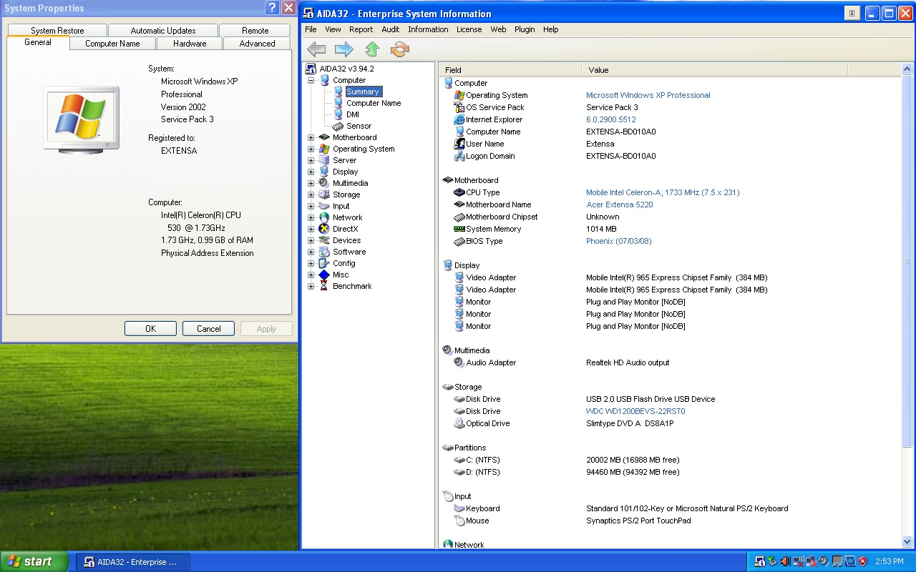Open the Information menu
The height and width of the screenshot is (572, 916).
(x=428, y=29)
